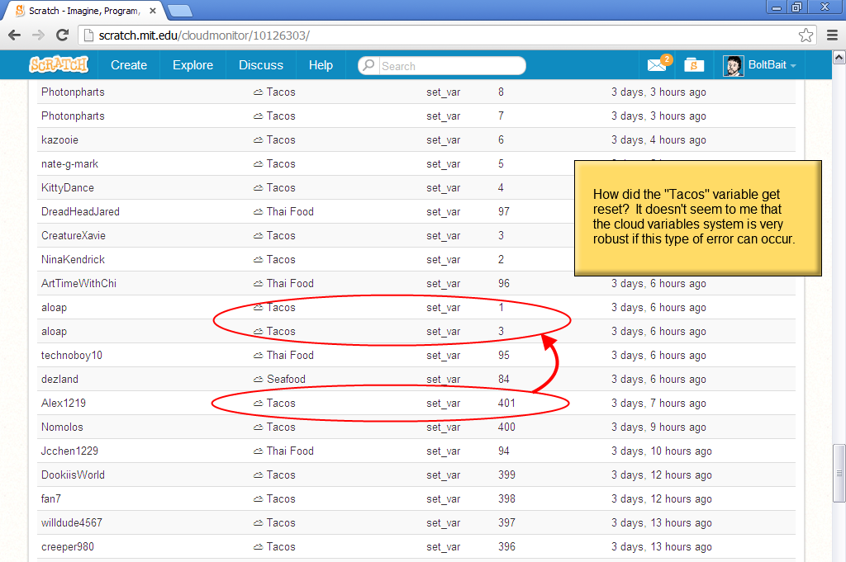Click the page icon in the address bar
The image size is (846, 562).
(88, 35)
